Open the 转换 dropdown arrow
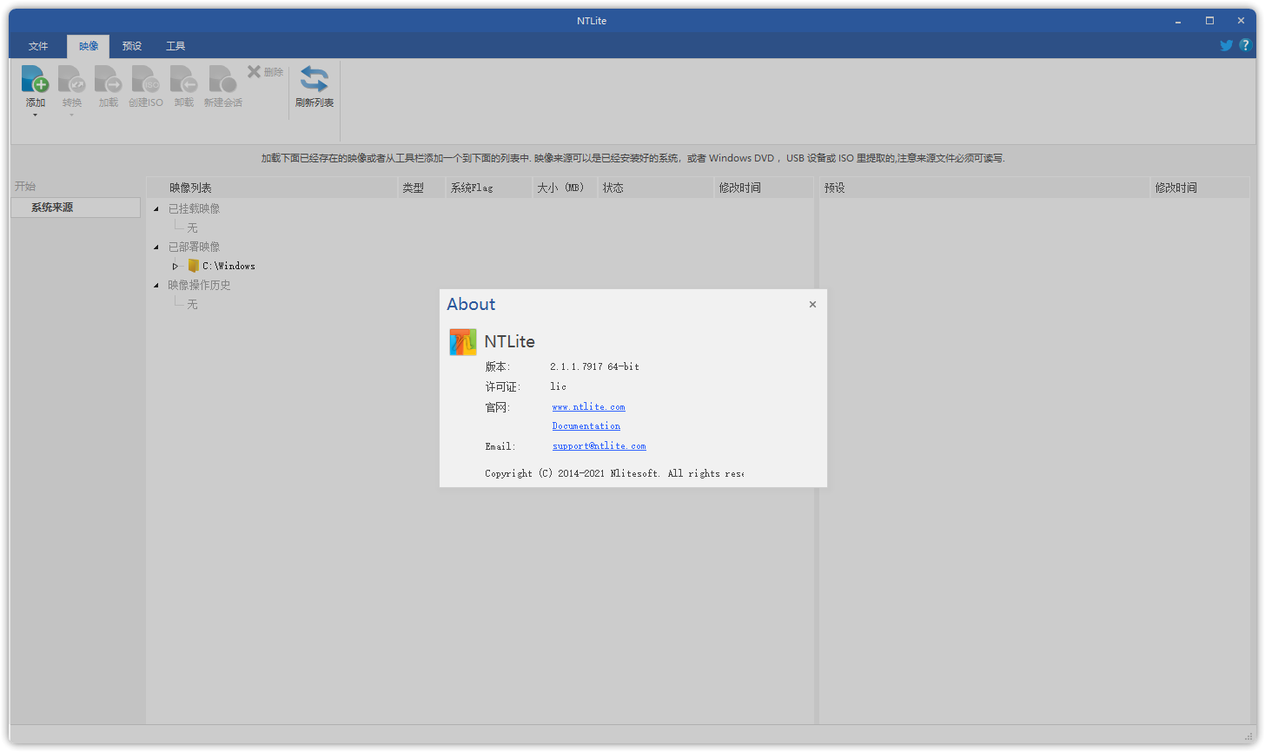 tap(72, 115)
